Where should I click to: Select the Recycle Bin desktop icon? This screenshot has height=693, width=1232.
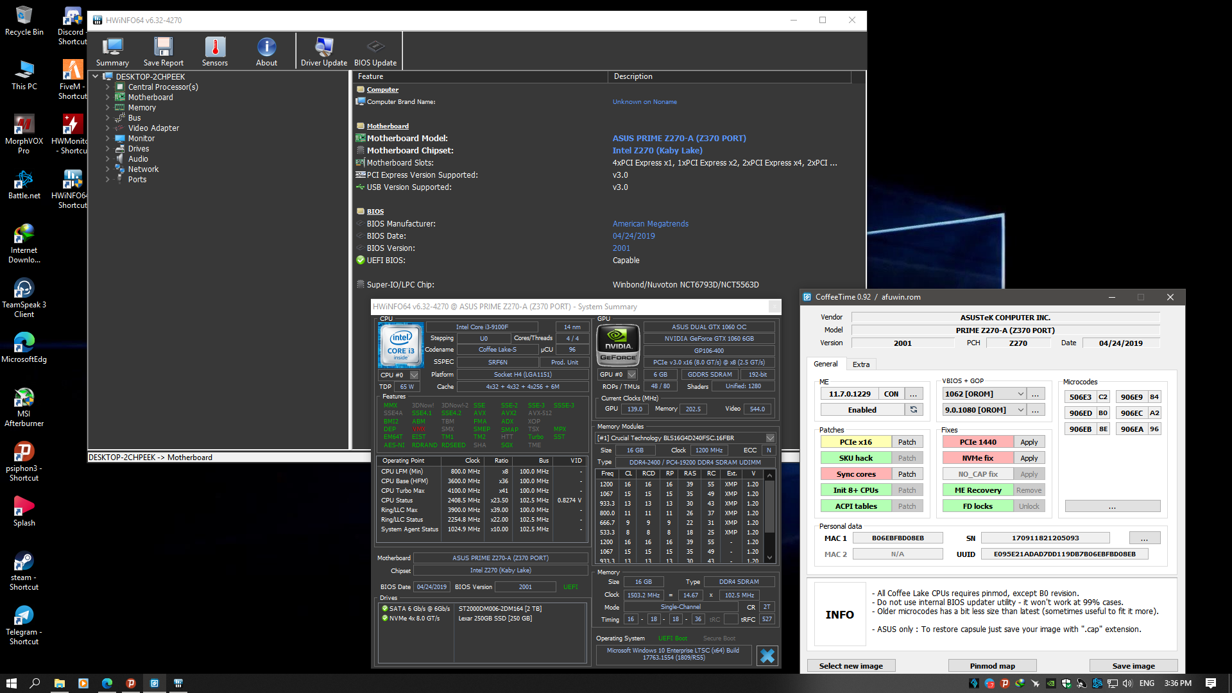coord(24,21)
